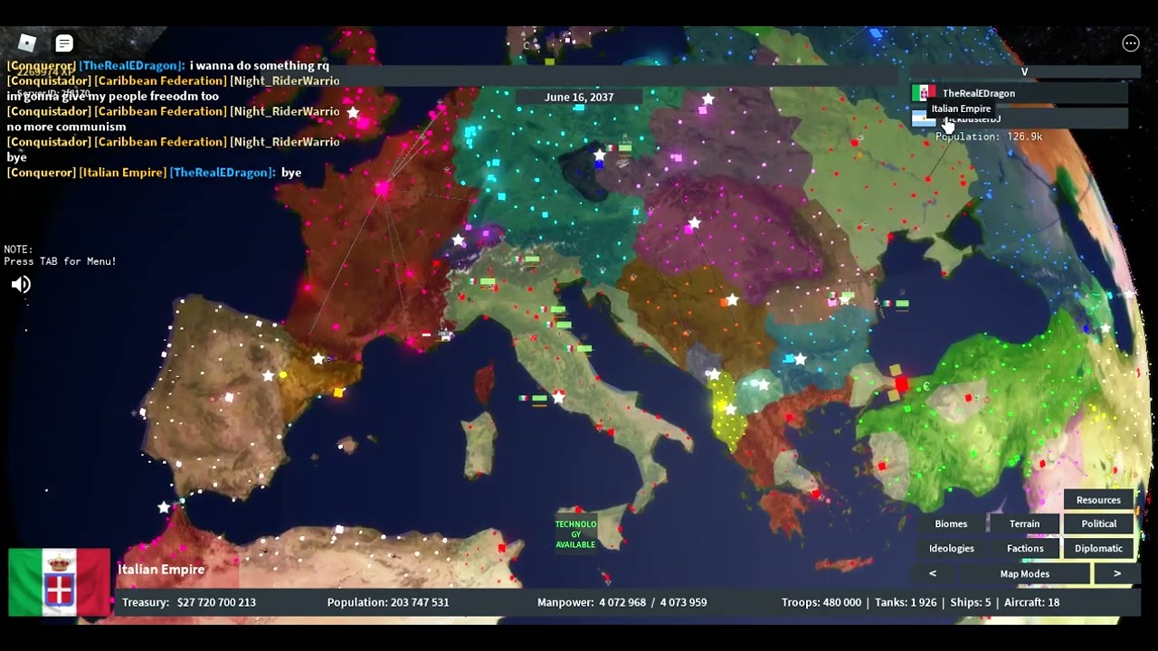The image size is (1158, 651).
Task: Click the Technology Available notification
Action: pyautogui.click(x=575, y=534)
